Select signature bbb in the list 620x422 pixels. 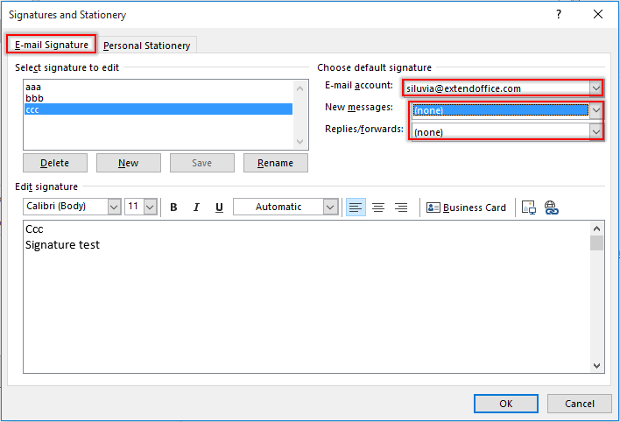159,98
